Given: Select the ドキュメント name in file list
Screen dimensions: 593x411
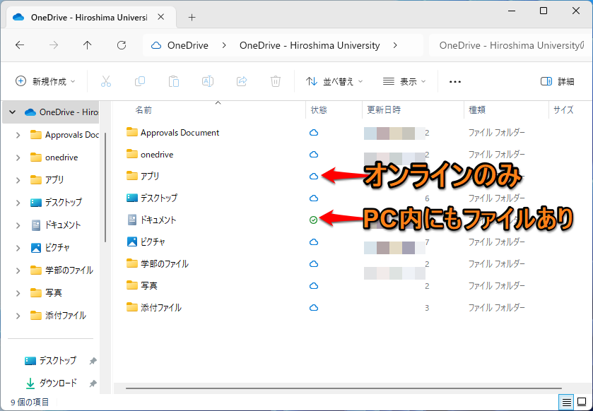Looking at the screenshot, I should [x=158, y=220].
